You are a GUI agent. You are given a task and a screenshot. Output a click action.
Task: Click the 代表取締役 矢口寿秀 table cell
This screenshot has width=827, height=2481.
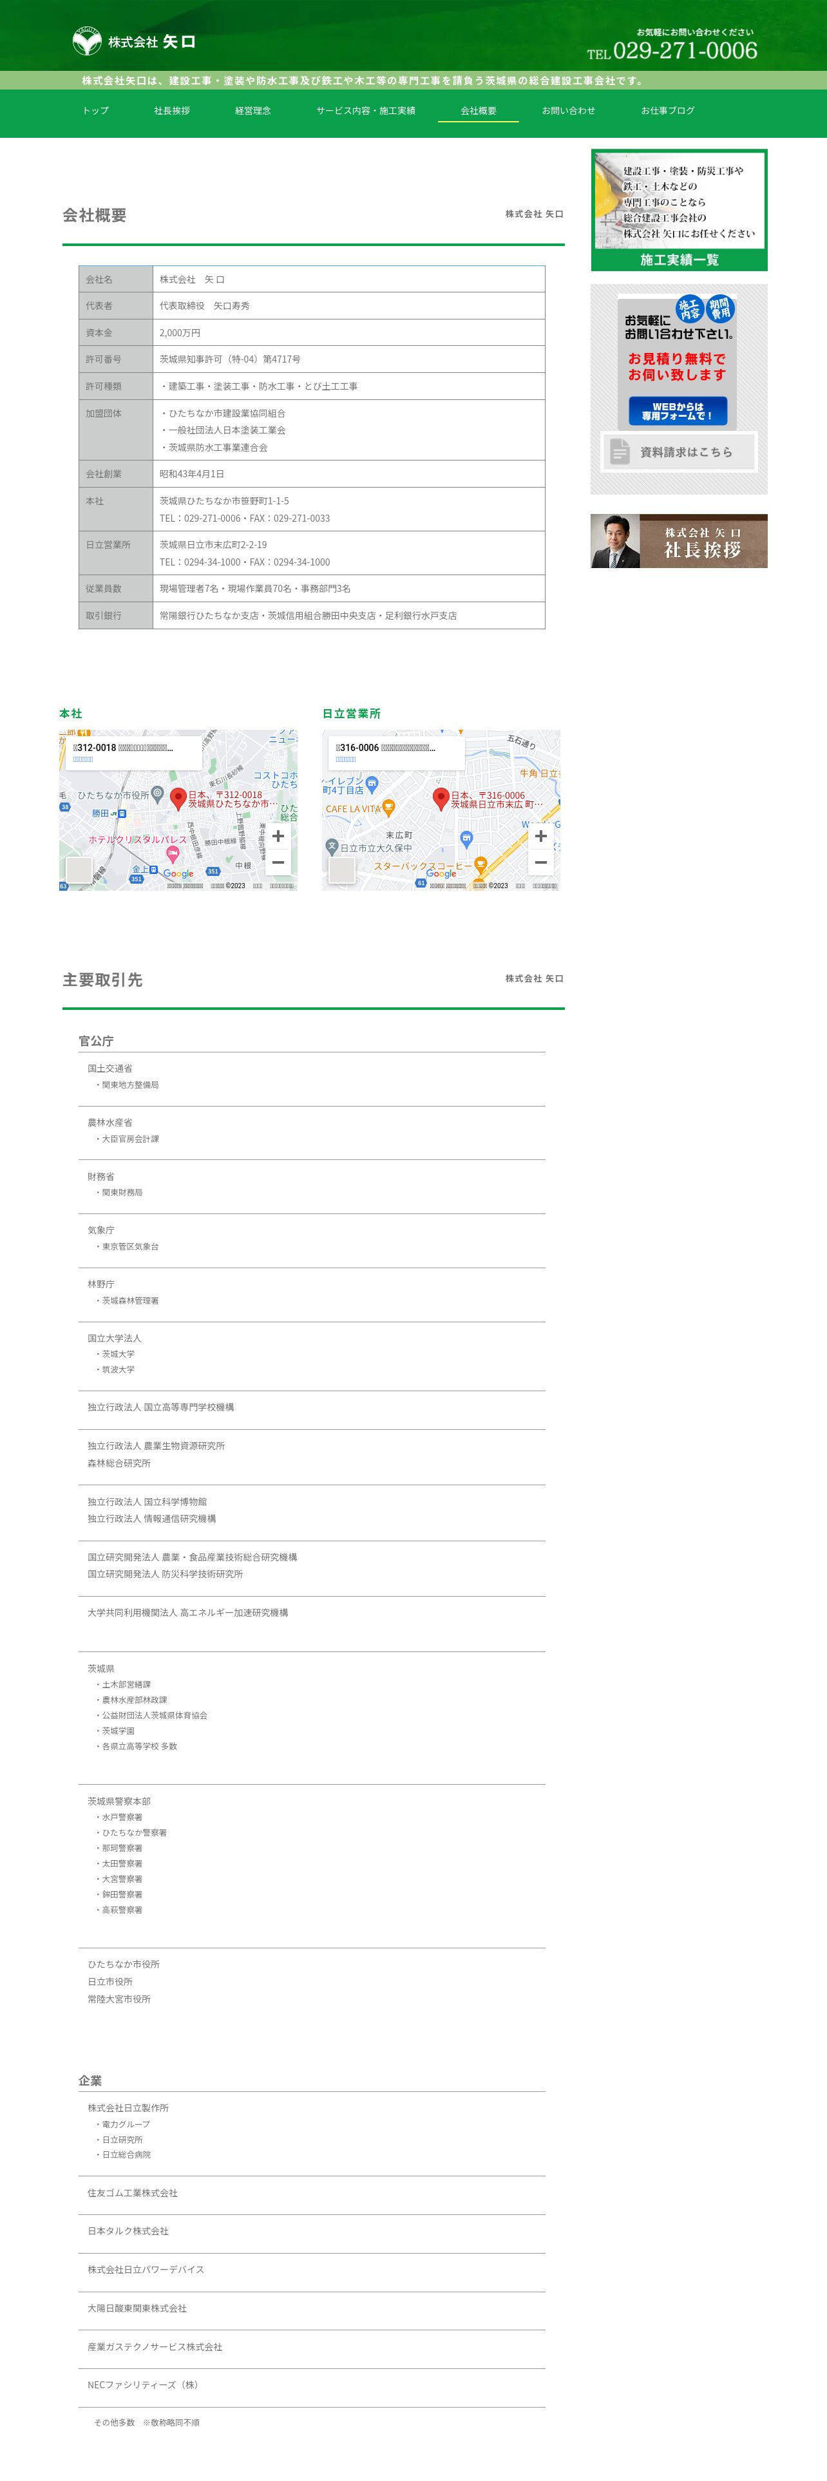tap(348, 305)
